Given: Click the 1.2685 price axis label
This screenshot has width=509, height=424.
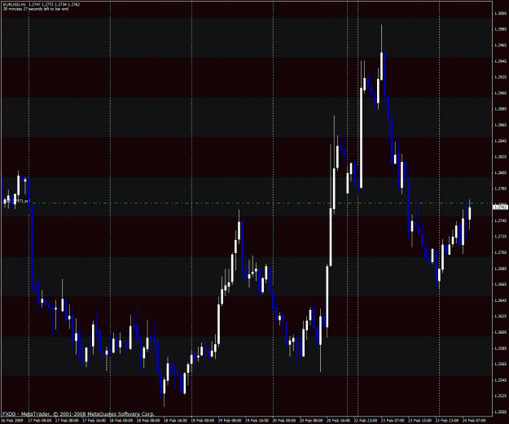Looking at the screenshot, I should 500,269.
